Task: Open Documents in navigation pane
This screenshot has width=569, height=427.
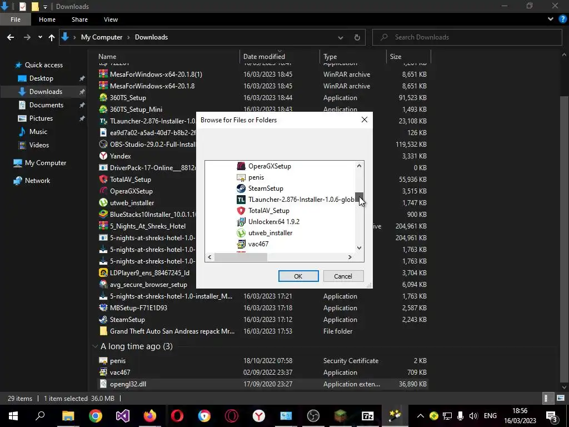Action: click(46, 105)
